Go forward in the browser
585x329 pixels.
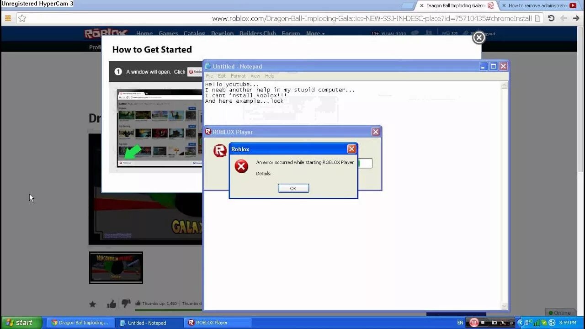(x=576, y=18)
